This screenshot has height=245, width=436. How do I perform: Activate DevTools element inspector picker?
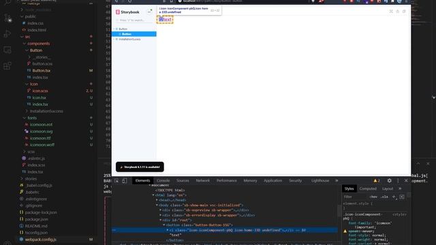tap(116, 180)
